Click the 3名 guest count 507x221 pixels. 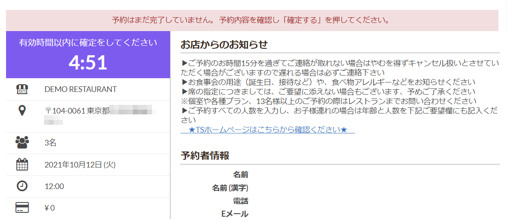pyautogui.click(x=50, y=143)
